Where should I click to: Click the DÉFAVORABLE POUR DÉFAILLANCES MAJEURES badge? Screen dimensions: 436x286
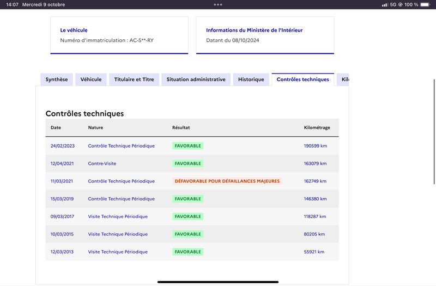[227, 181]
